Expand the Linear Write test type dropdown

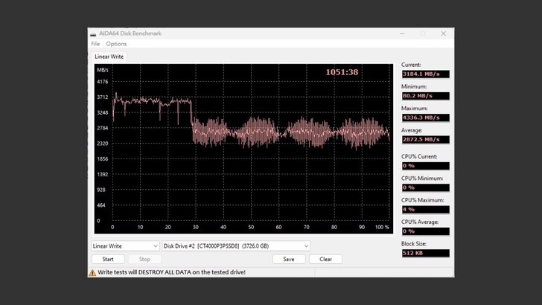coord(125,246)
